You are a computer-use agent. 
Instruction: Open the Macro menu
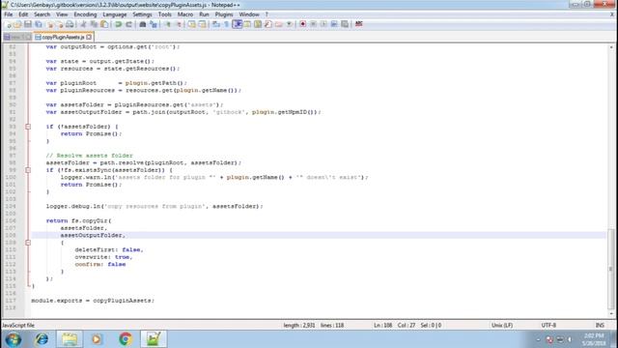click(x=184, y=14)
